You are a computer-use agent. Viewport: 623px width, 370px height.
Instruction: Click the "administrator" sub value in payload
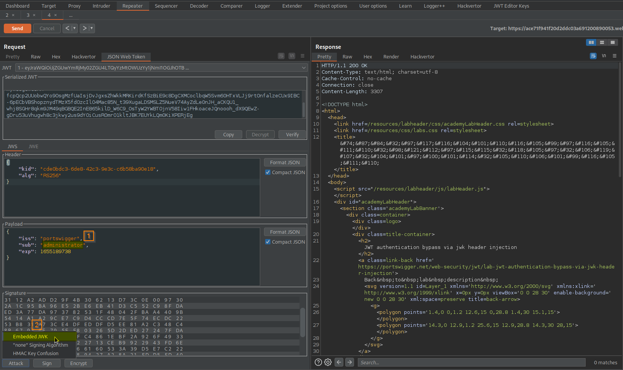[63, 245]
